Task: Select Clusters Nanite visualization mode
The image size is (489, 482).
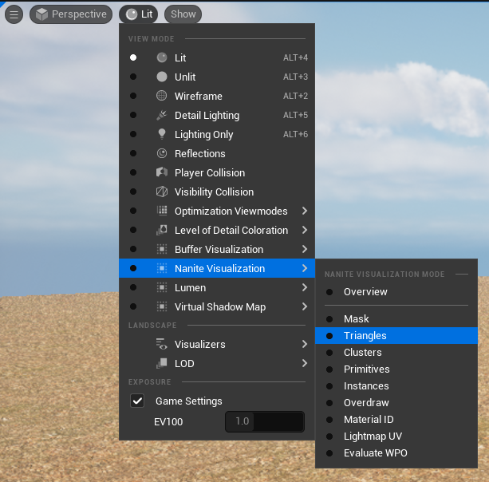Action: click(396, 353)
